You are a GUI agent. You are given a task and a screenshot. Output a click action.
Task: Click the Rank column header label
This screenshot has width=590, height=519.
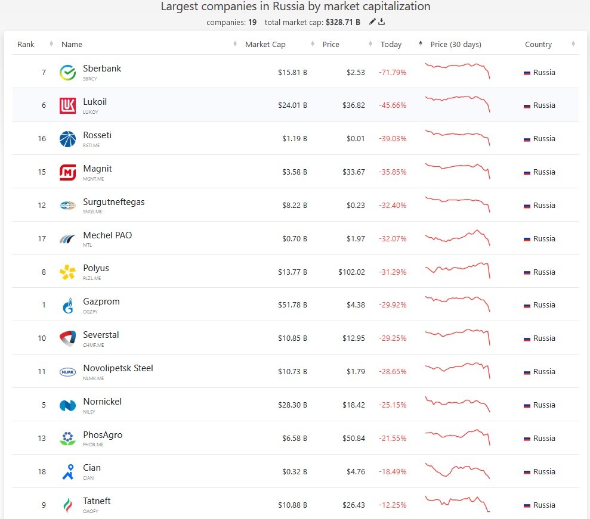pyautogui.click(x=26, y=44)
